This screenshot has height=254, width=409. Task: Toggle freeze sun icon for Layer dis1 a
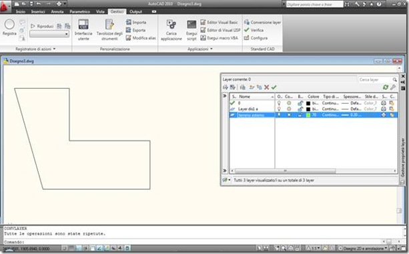289,109
